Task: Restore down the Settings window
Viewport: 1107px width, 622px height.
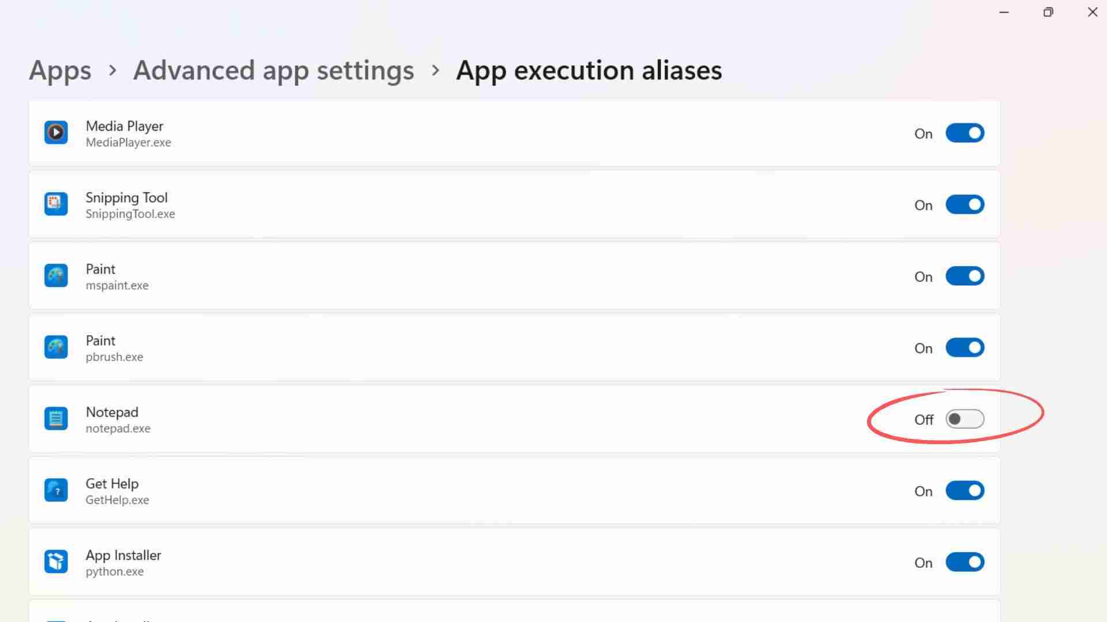Action: 1048,12
